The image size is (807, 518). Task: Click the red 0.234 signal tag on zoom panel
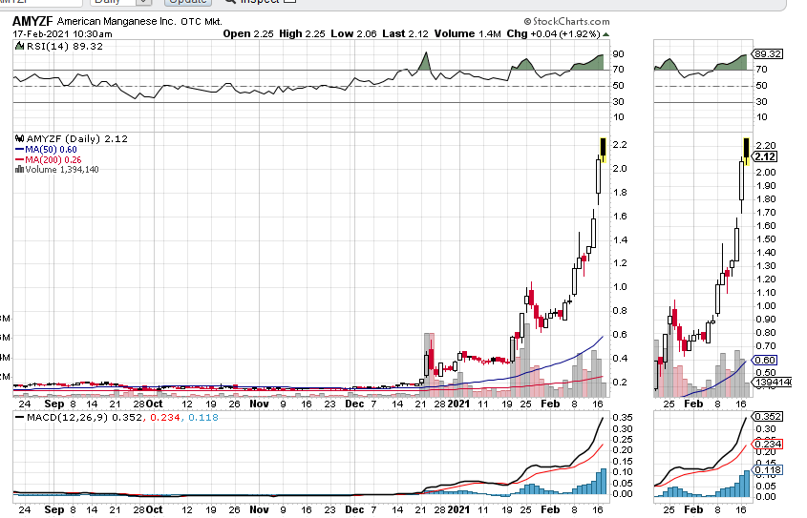(768, 444)
